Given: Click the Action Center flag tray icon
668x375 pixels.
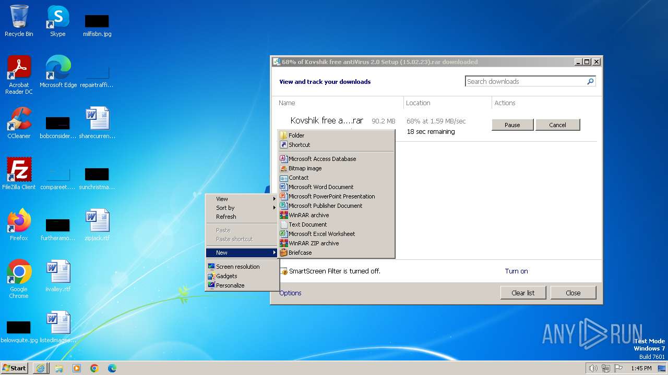Looking at the screenshot, I should [x=618, y=368].
